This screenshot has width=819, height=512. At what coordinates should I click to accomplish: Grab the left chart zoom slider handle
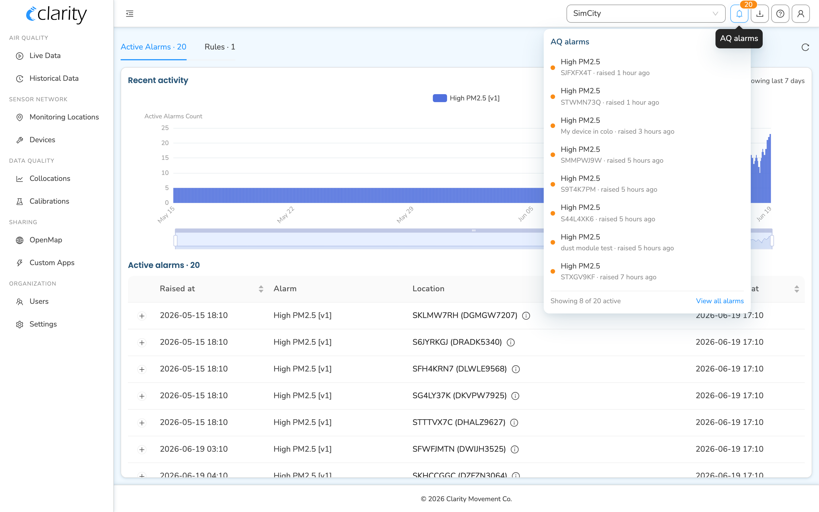175,241
